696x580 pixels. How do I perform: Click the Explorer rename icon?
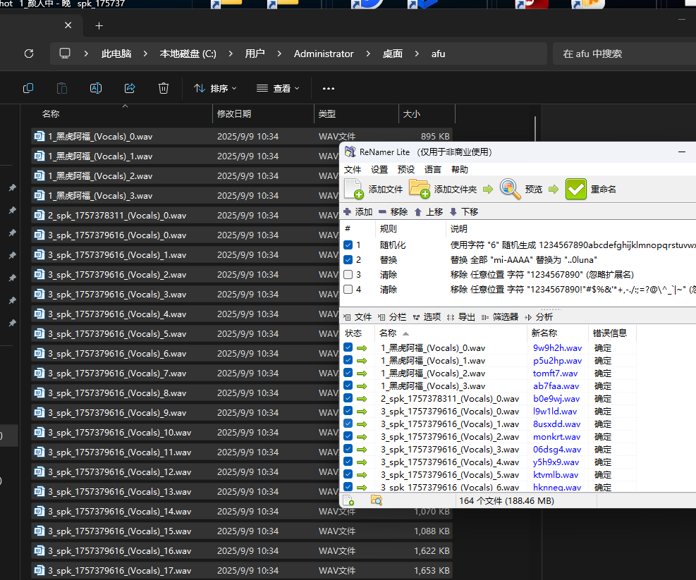tap(96, 88)
